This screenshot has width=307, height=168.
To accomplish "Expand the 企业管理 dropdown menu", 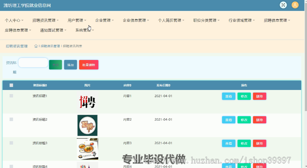I will coord(104,20).
